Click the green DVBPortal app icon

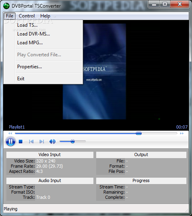[x=6, y=6]
